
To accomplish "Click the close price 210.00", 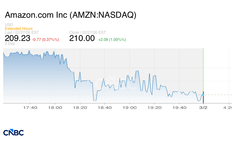I will coord(82,38).
